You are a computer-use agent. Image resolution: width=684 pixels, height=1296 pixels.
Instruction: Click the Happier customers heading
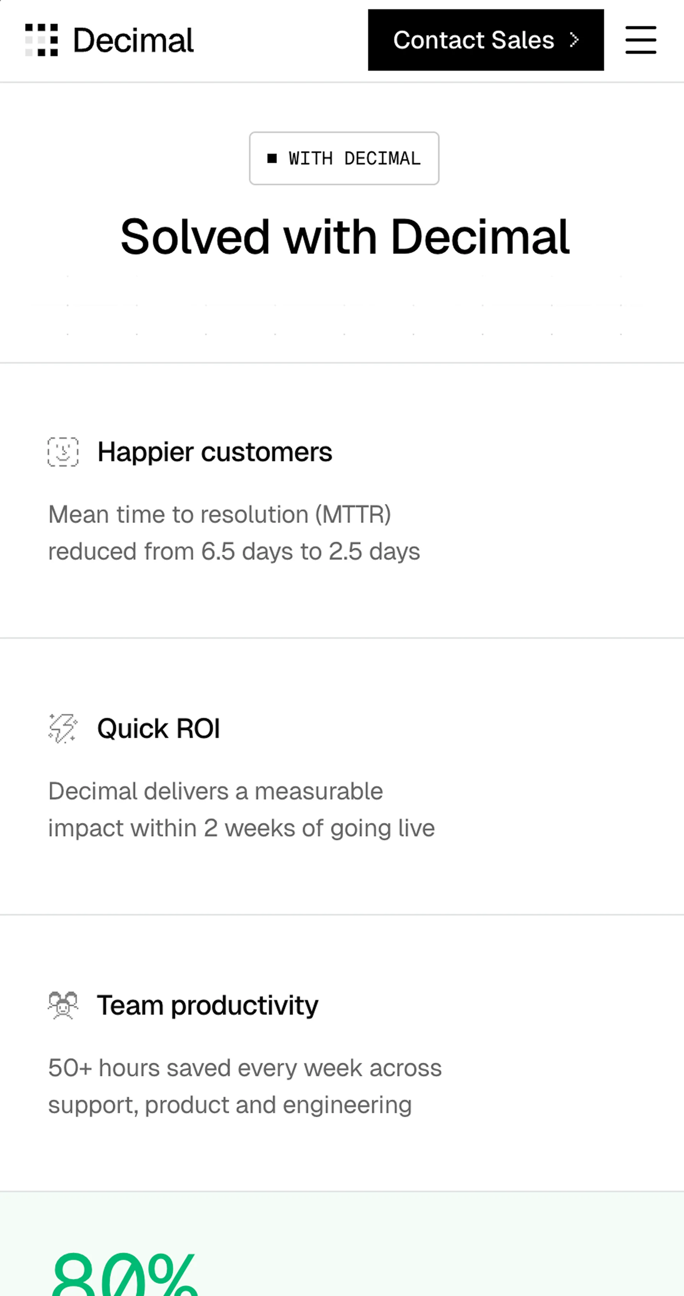tap(214, 452)
